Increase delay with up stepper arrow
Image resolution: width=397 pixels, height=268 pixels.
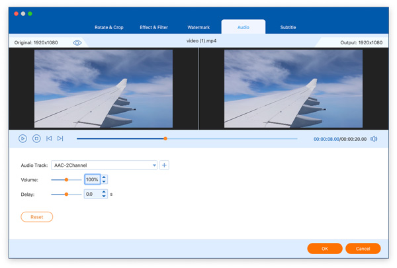104,192
